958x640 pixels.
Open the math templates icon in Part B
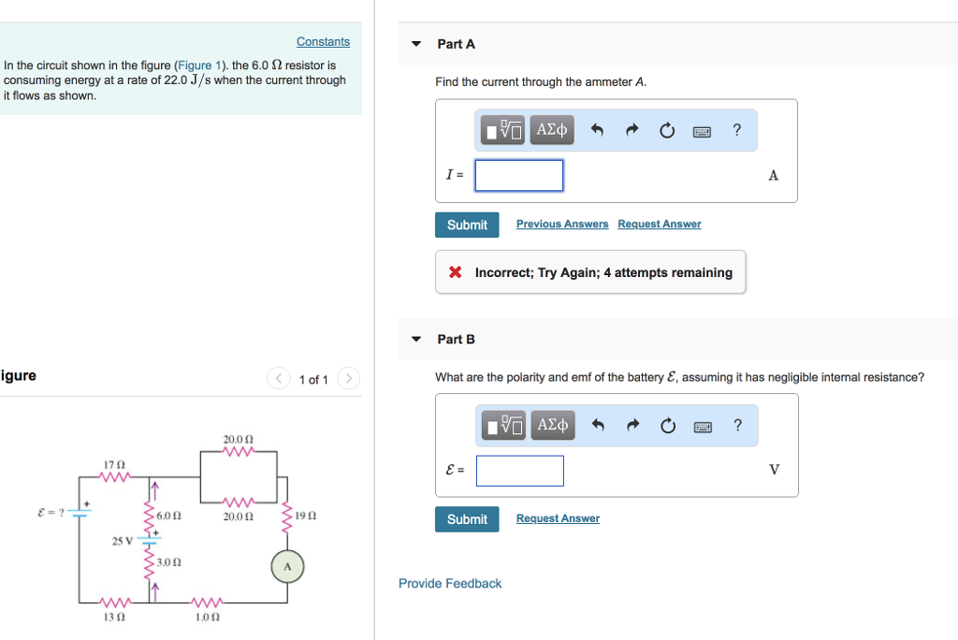(x=502, y=425)
